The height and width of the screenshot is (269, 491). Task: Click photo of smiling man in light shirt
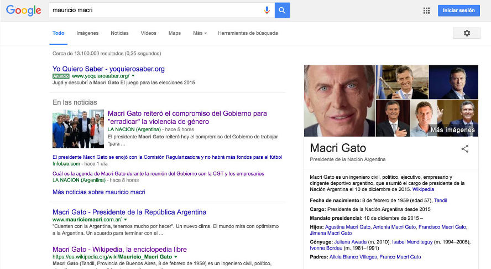[x=424, y=118]
